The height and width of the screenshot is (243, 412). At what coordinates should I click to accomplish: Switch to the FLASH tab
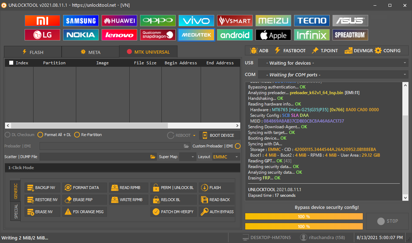[33, 52]
